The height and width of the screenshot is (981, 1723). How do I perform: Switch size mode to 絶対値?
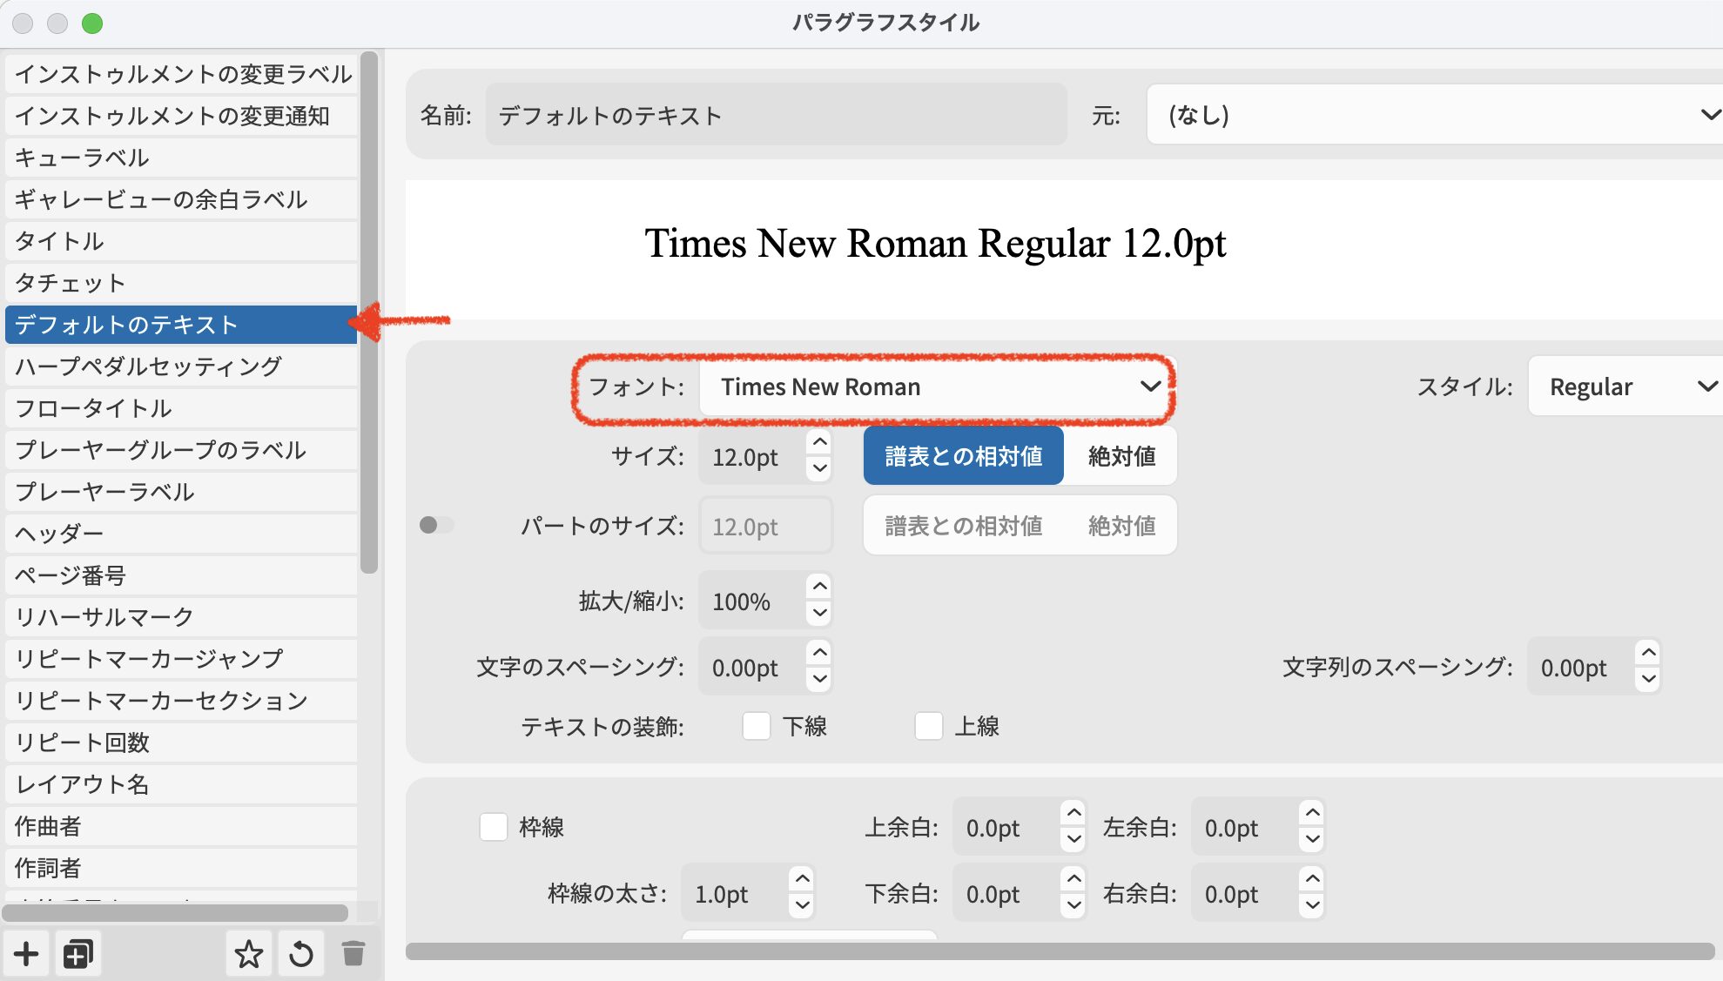1121,456
